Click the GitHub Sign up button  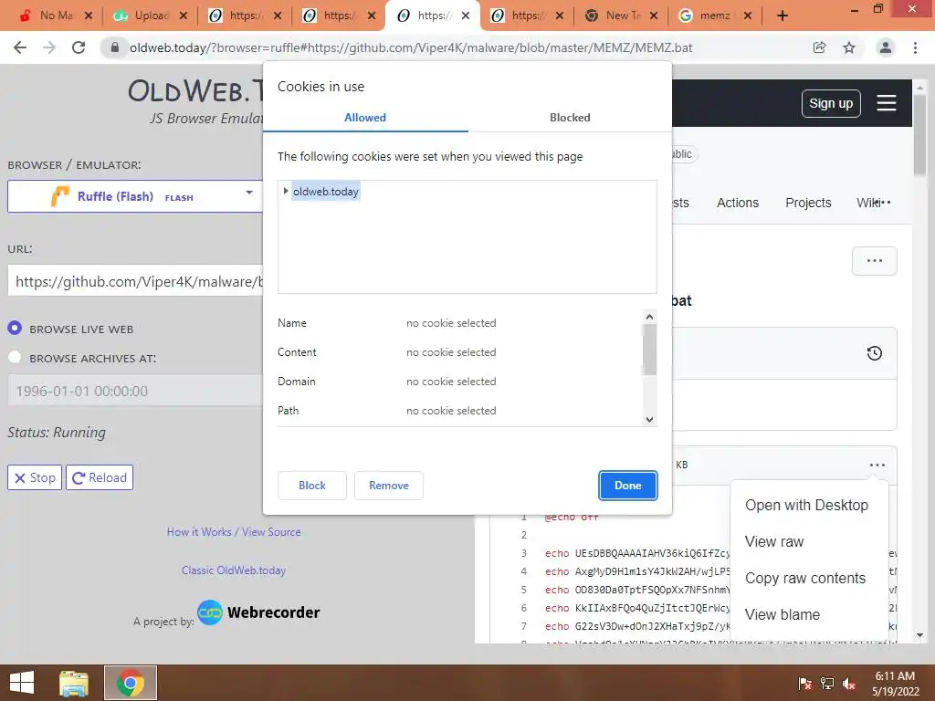coord(831,103)
